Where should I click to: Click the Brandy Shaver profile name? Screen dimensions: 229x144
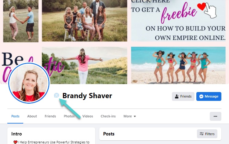coord(87,96)
